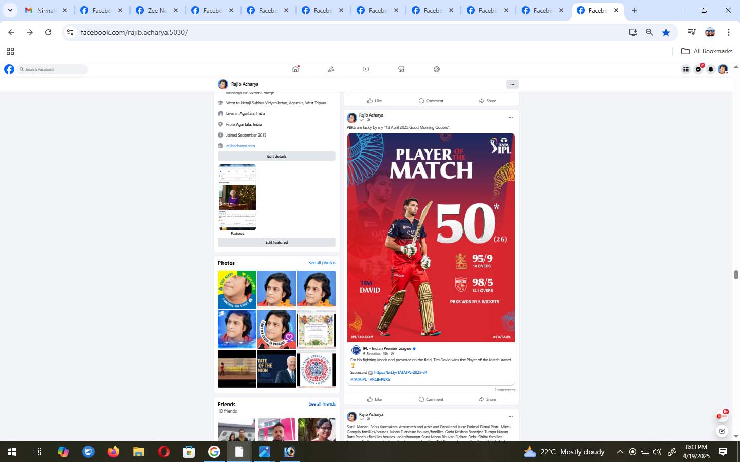This screenshot has width=740, height=462.
Task: Switch to the Nirmal Gmail tab
Action: pos(46,10)
